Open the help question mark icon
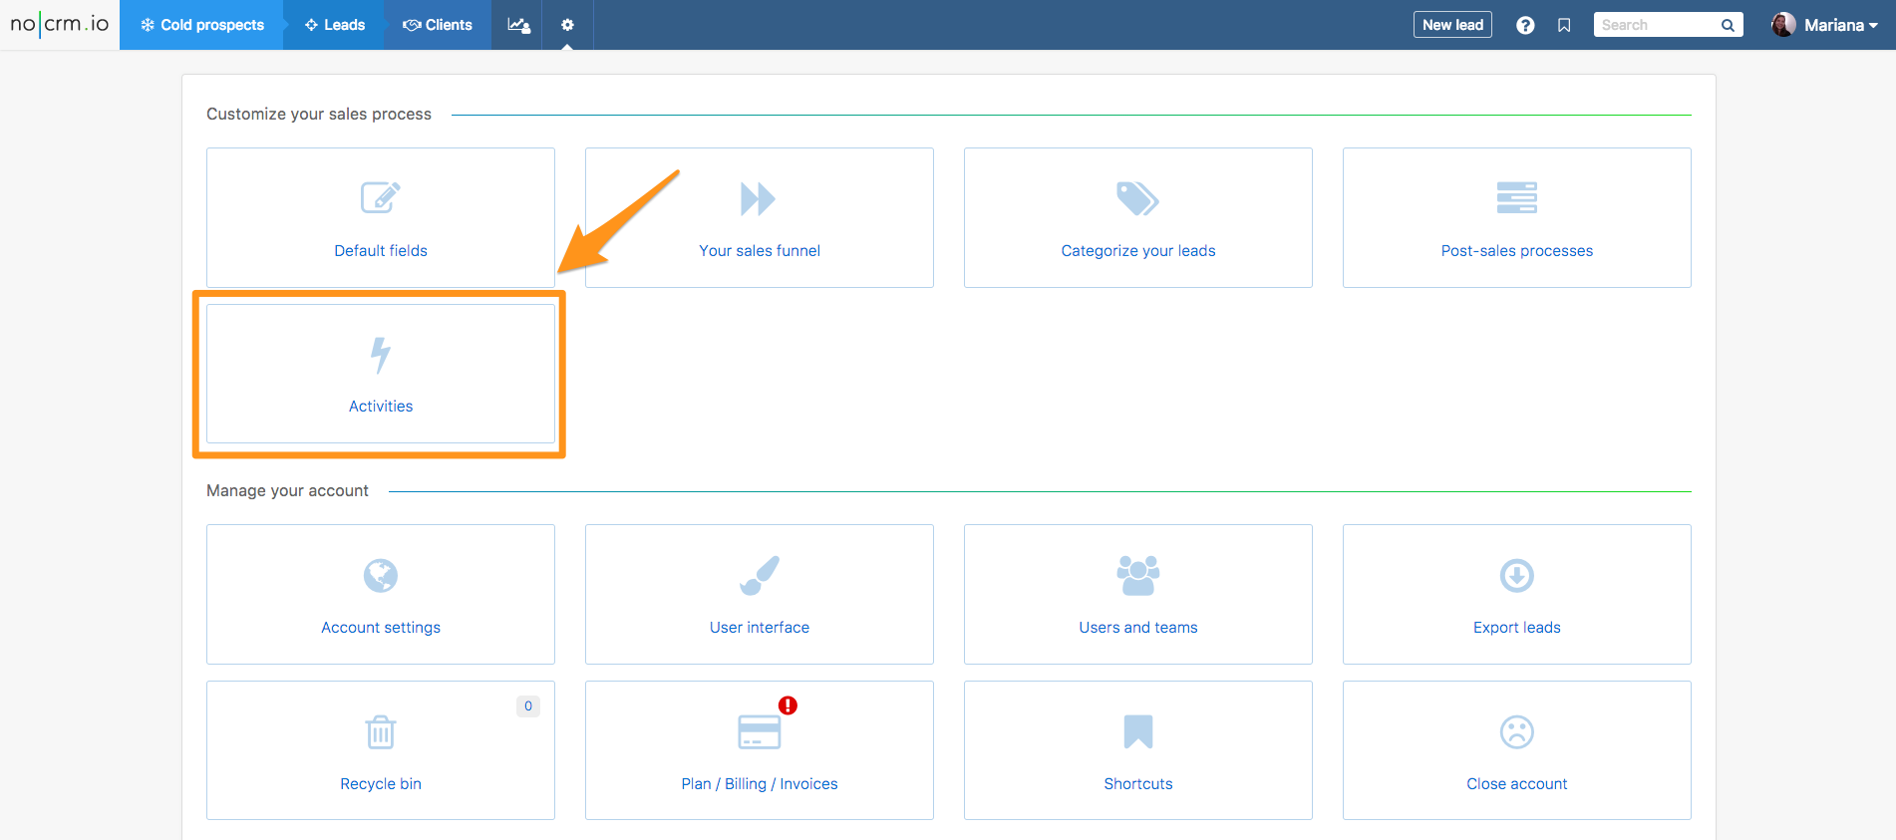Image resolution: width=1896 pixels, height=840 pixels. click(1525, 25)
